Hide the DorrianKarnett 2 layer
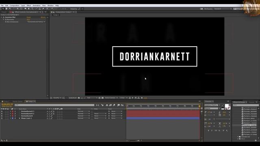The image size is (260, 146). click(2, 114)
